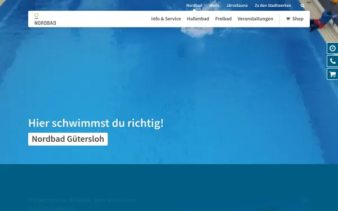The width and height of the screenshot is (338, 211).
Task: Open the Info & Service menu
Action: click(x=166, y=19)
